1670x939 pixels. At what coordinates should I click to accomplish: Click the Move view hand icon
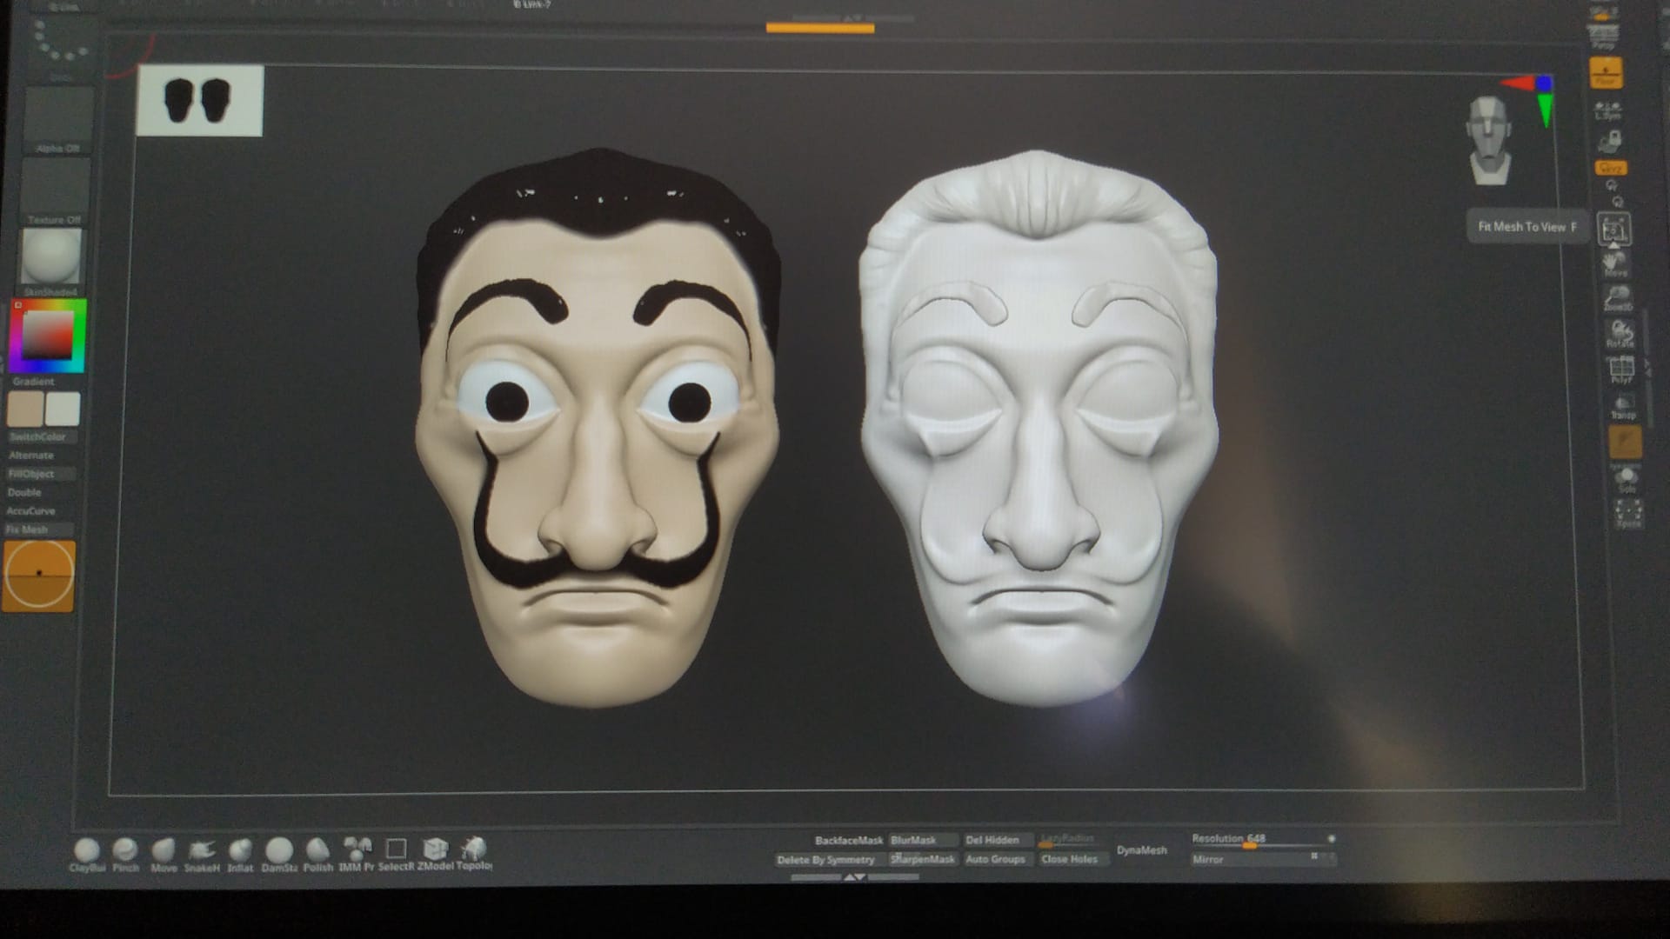click(1615, 263)
